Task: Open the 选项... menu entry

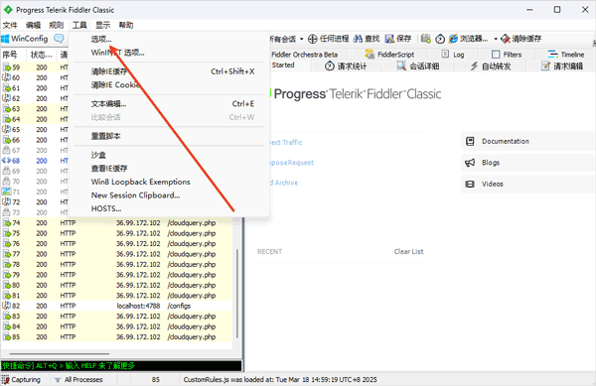Action: [x=101, y=39]
